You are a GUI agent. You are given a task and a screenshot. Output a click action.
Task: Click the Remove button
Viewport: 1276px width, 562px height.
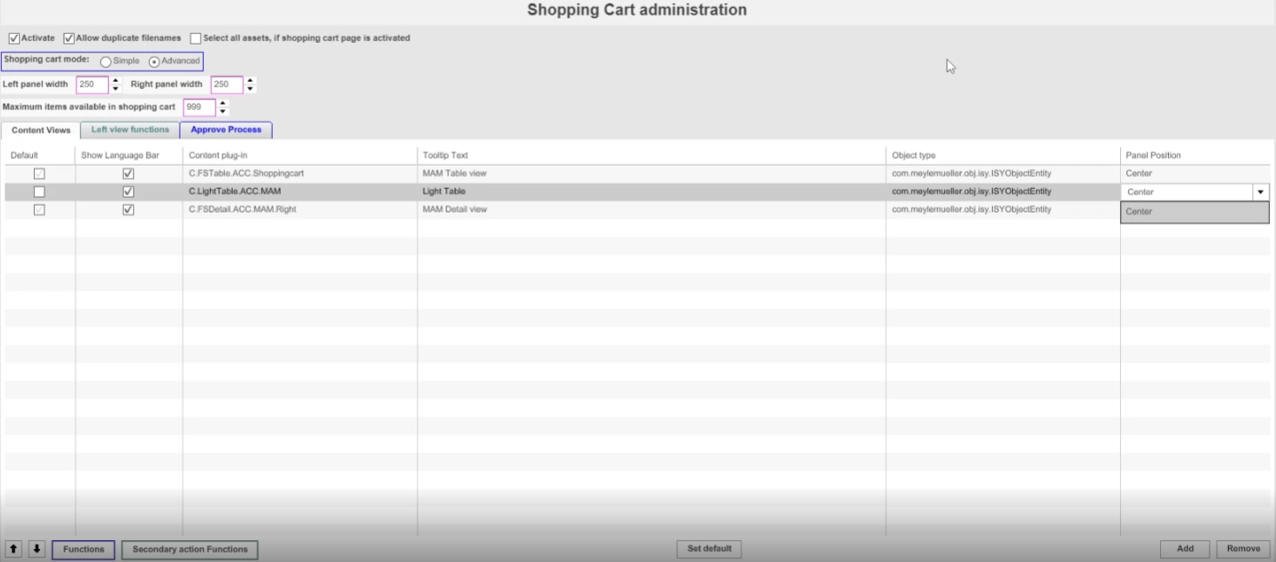tap(1243, 549)
